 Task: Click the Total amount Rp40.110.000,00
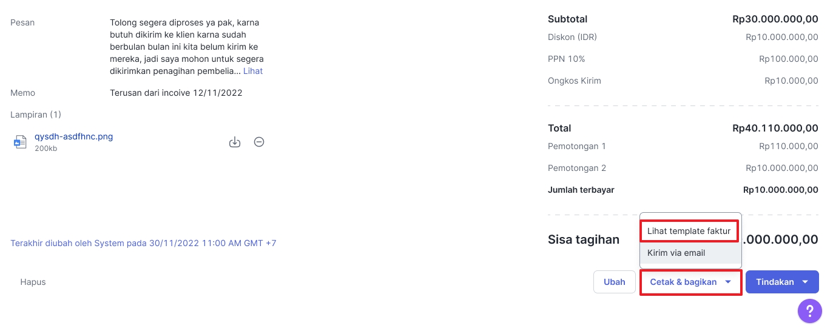[x=775, y=128]
